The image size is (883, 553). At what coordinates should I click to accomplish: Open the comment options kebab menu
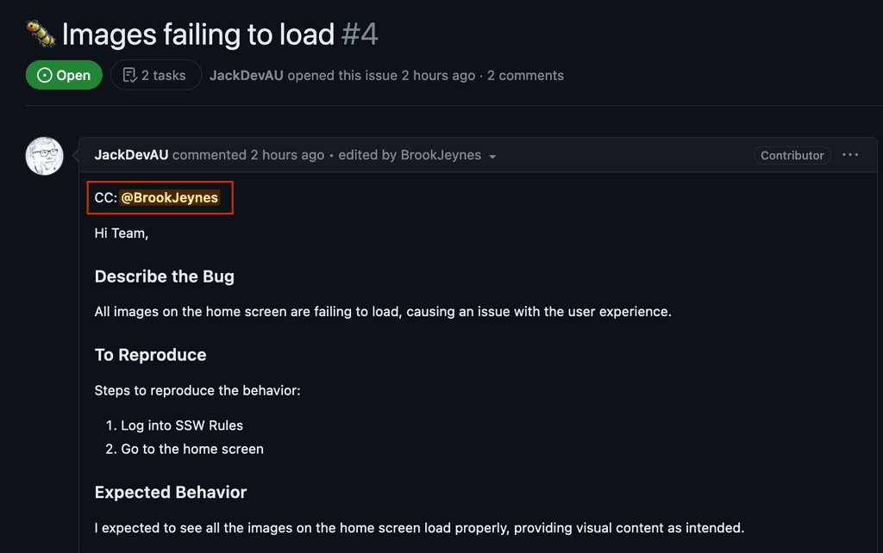(850, 155)
